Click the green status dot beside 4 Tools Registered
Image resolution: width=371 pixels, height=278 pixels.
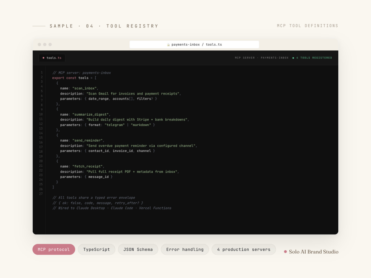pos(293,58)
